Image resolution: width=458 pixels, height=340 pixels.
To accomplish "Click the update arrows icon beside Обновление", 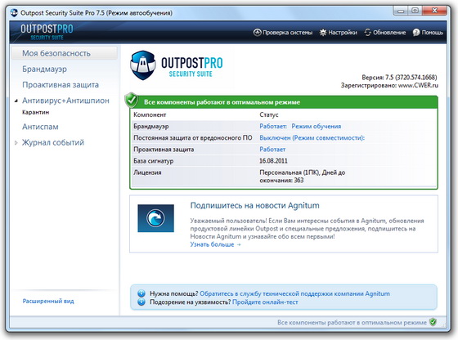I will 367,33.
